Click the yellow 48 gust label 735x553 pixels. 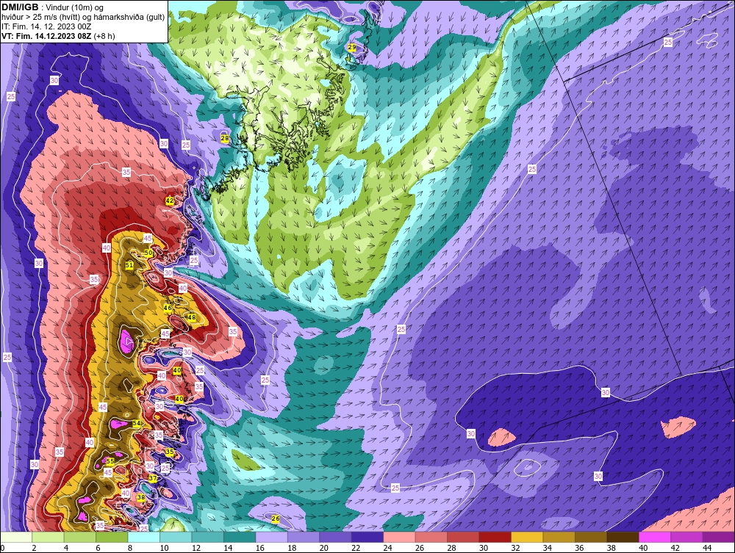coord(191,317)
